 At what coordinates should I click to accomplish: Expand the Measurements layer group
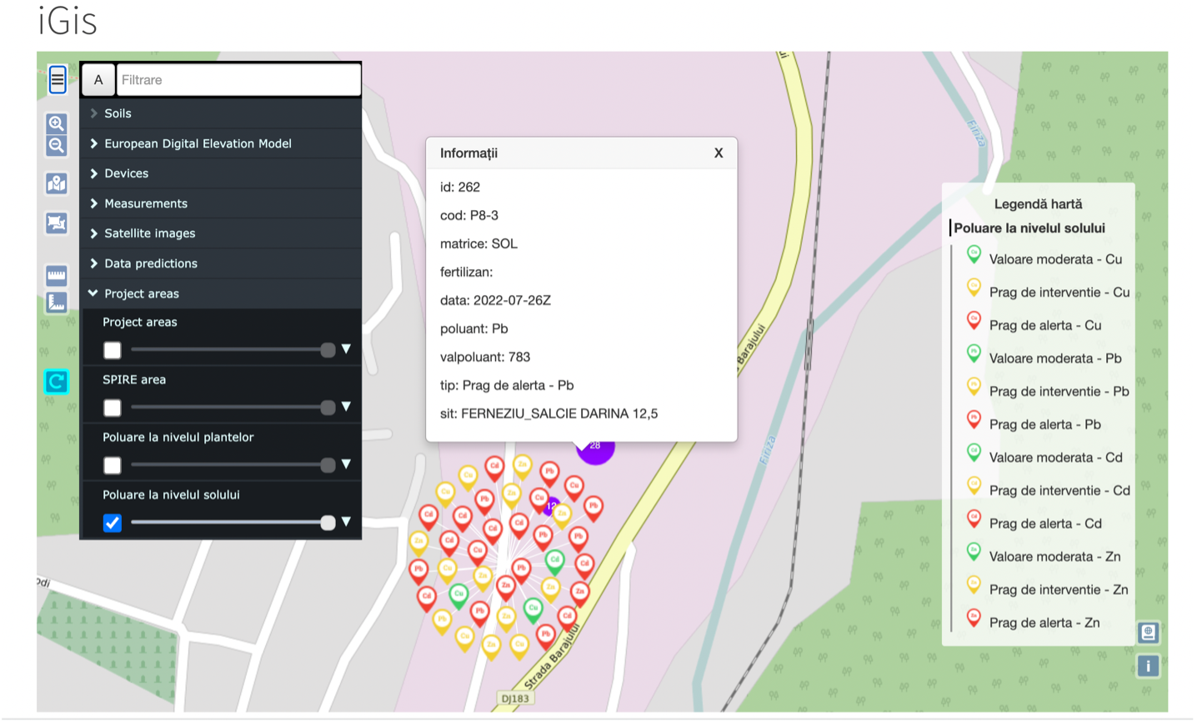click(x=145, y=203)
